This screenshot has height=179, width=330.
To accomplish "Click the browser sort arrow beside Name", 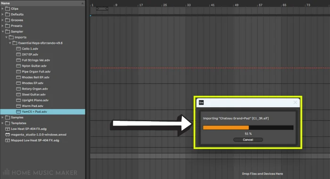I will point(82,3).
